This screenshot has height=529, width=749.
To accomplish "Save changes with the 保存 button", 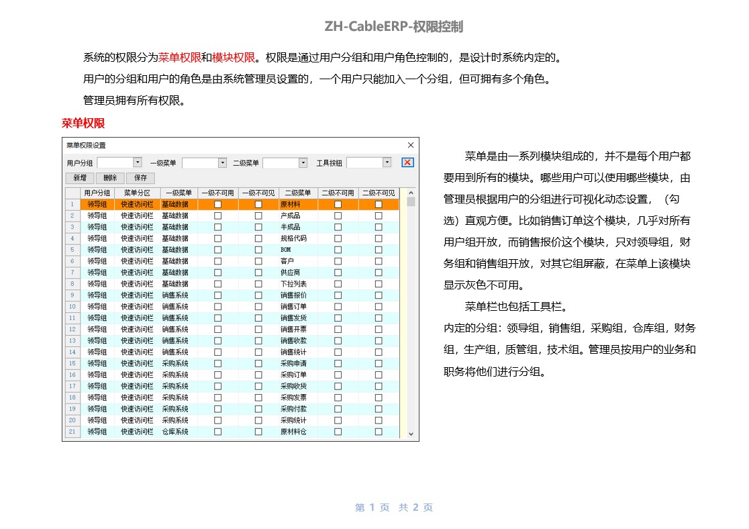I will click(x=140, y=178).
